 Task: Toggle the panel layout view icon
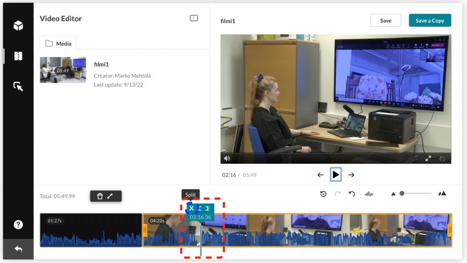pos(194,18)
